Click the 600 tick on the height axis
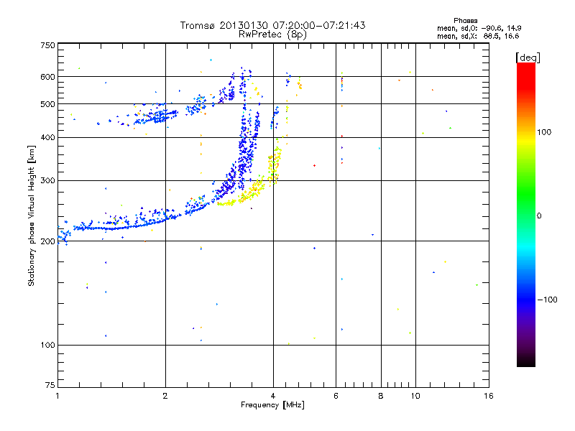 [x=47, y=77]
